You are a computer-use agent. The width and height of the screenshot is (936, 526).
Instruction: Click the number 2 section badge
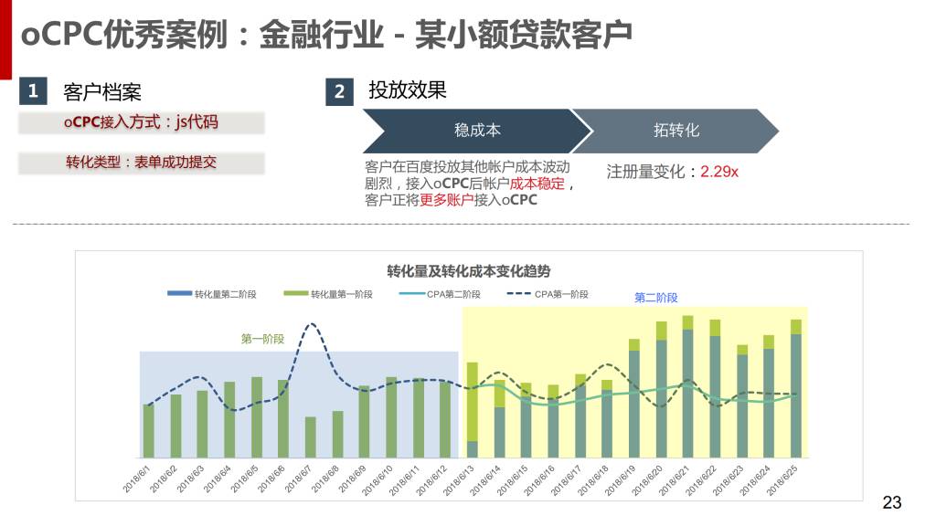pos(339,91)
